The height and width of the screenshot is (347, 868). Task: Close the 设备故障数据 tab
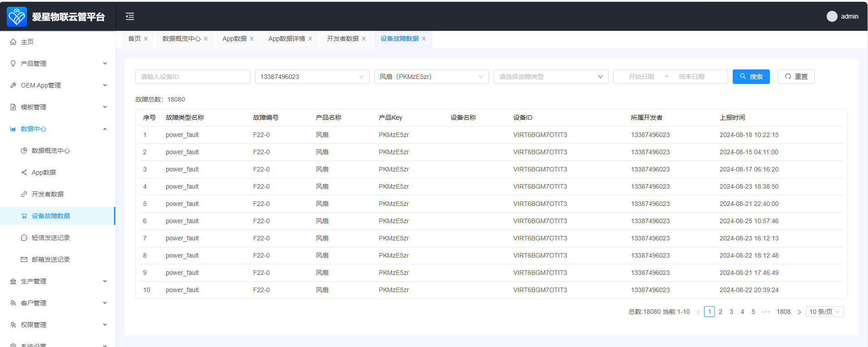(424, 39)
